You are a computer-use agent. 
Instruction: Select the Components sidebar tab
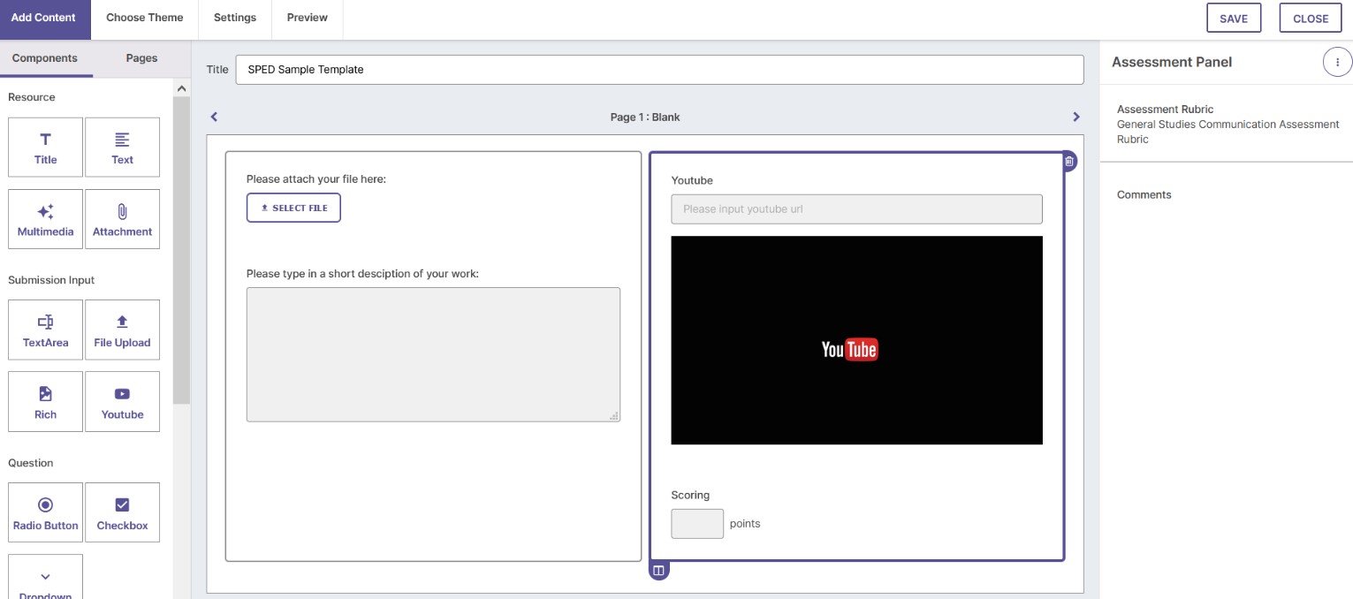[45, 58]
